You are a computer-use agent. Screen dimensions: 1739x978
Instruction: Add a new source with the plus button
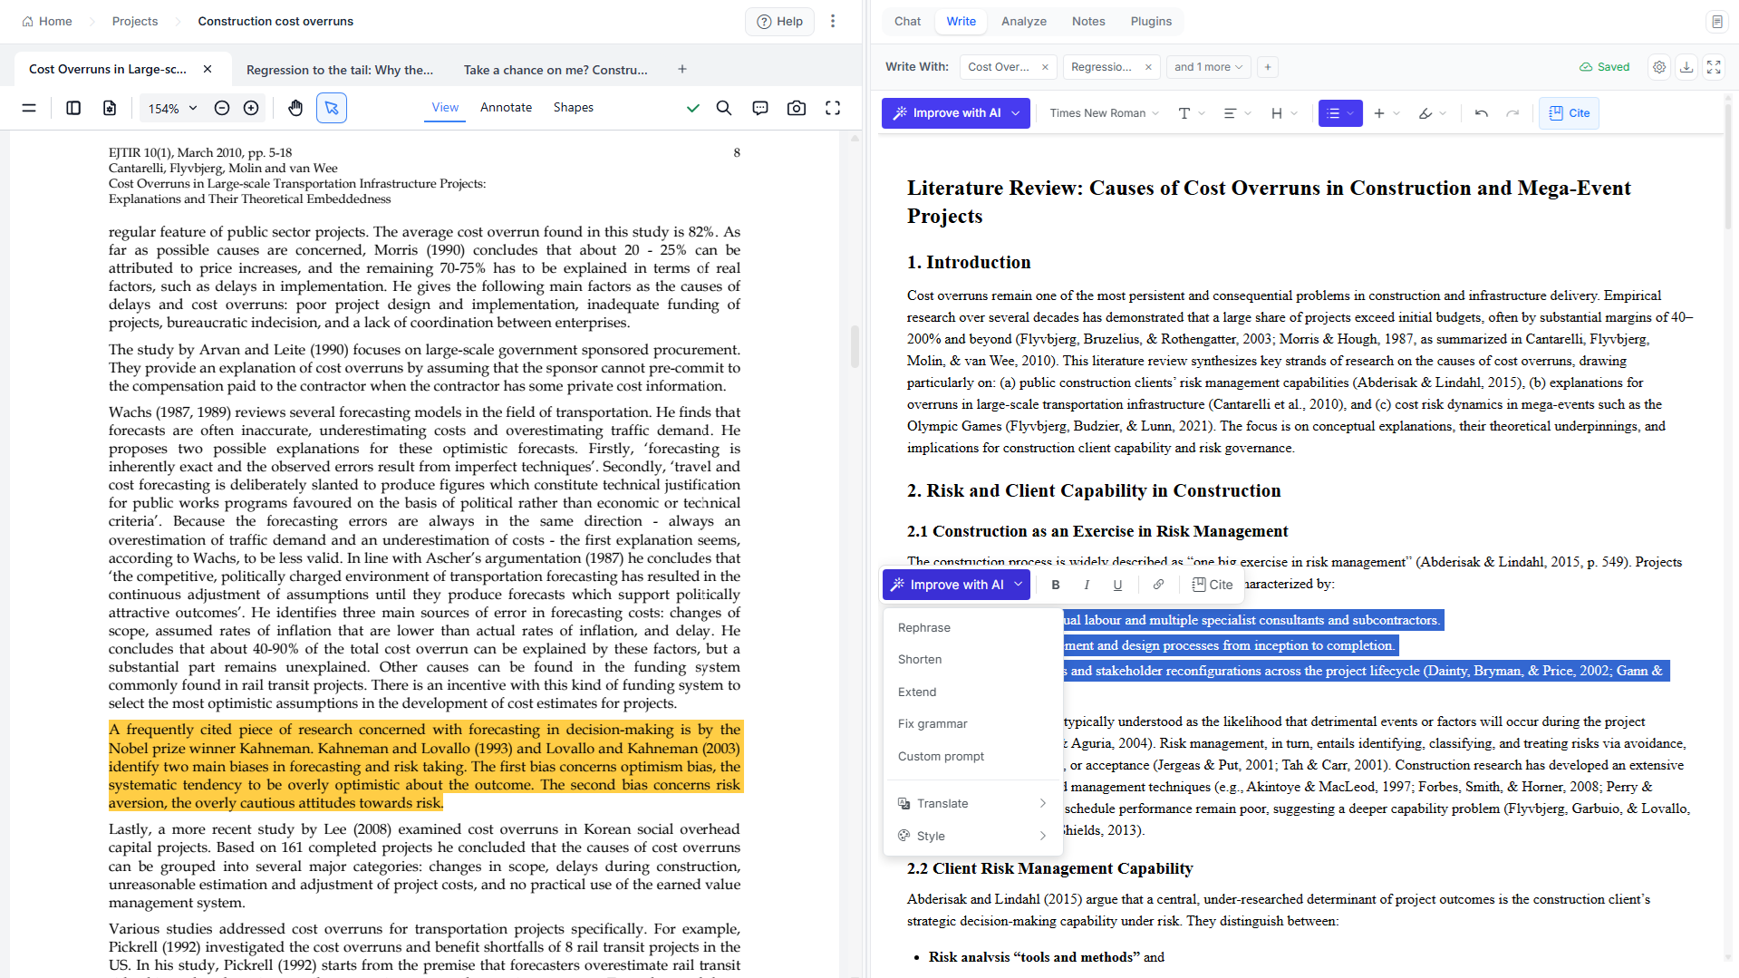(1268, 67)
